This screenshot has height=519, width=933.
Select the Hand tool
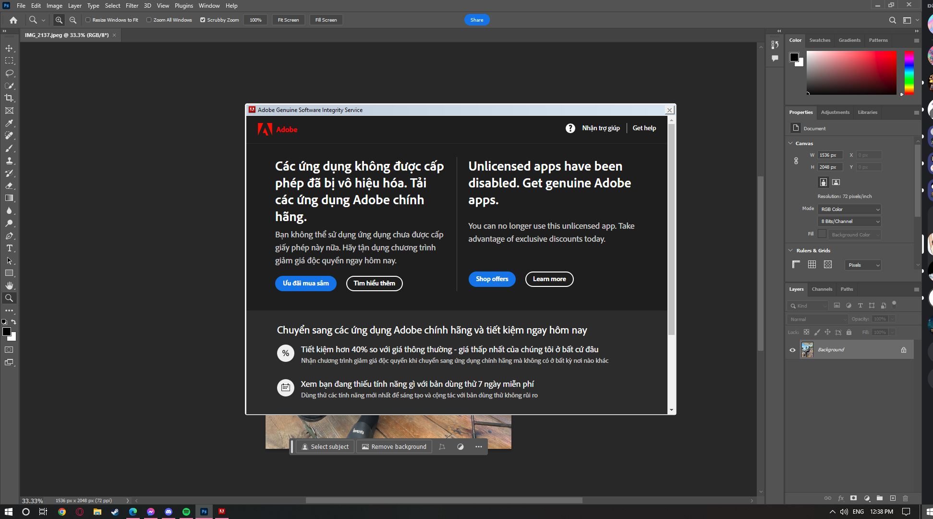point(9,285)
